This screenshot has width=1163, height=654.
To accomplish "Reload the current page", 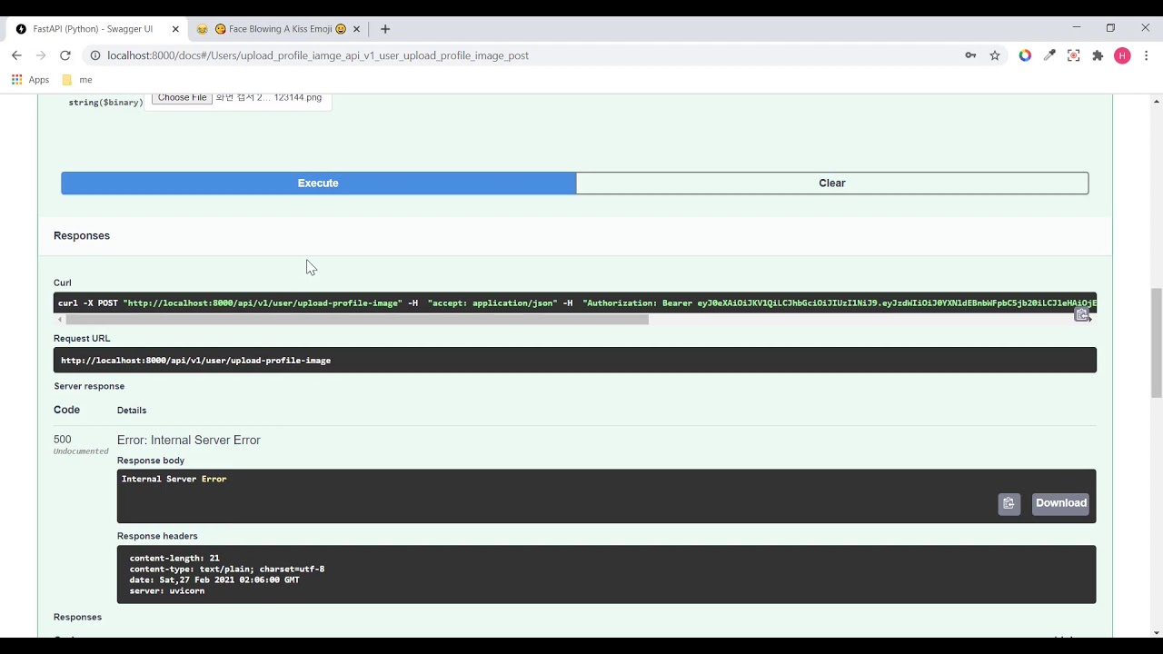I will 65,55.
